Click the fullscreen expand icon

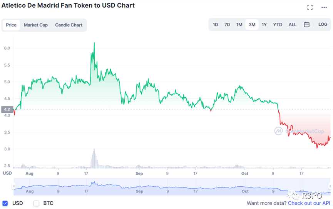[x=310, y=7]
